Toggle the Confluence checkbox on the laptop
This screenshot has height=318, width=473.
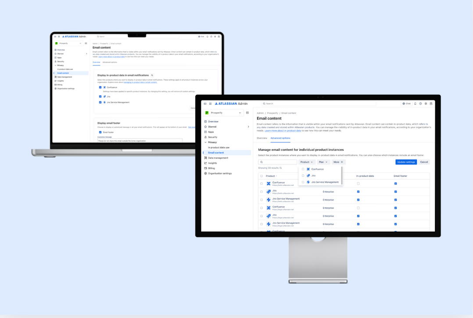pos(100,87)
